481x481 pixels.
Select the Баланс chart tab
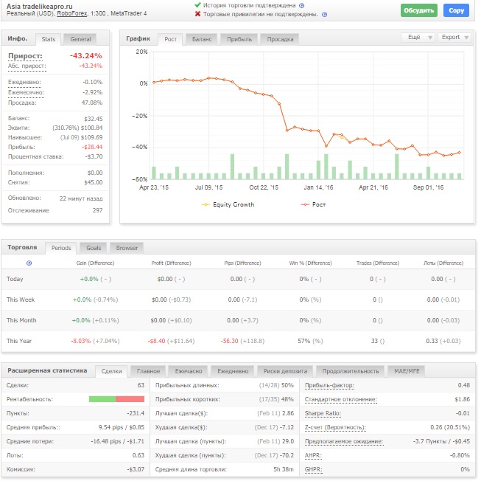click(202, 39)
